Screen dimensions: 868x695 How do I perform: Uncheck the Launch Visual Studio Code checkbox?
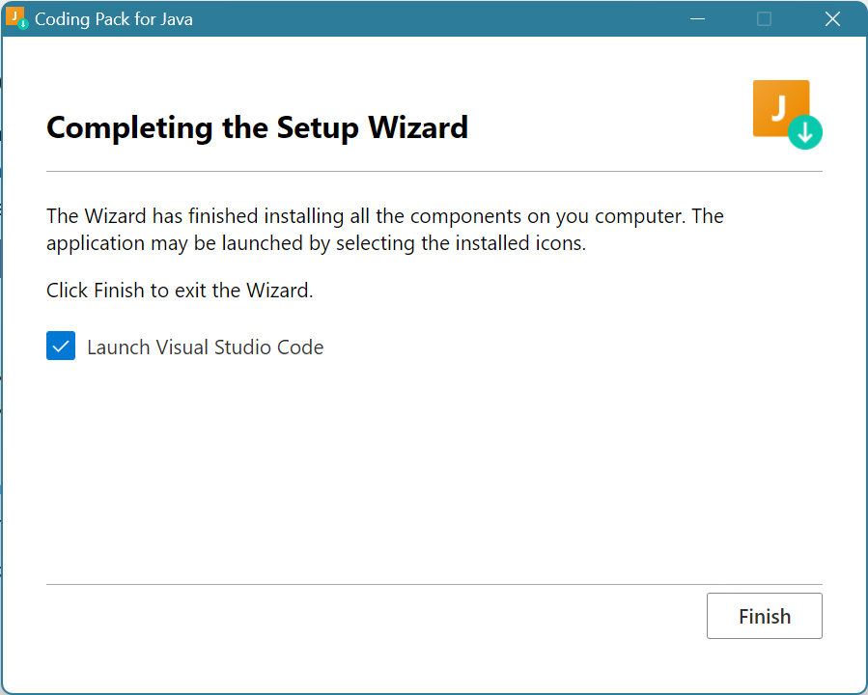(61, 347)
